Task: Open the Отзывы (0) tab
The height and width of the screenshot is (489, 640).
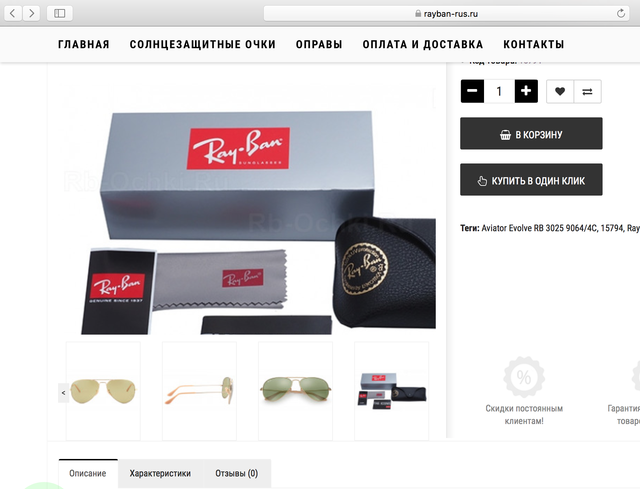Action: pos(237,473)
